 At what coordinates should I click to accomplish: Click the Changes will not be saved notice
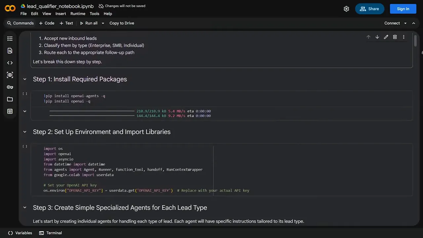(x=122, y=6)
